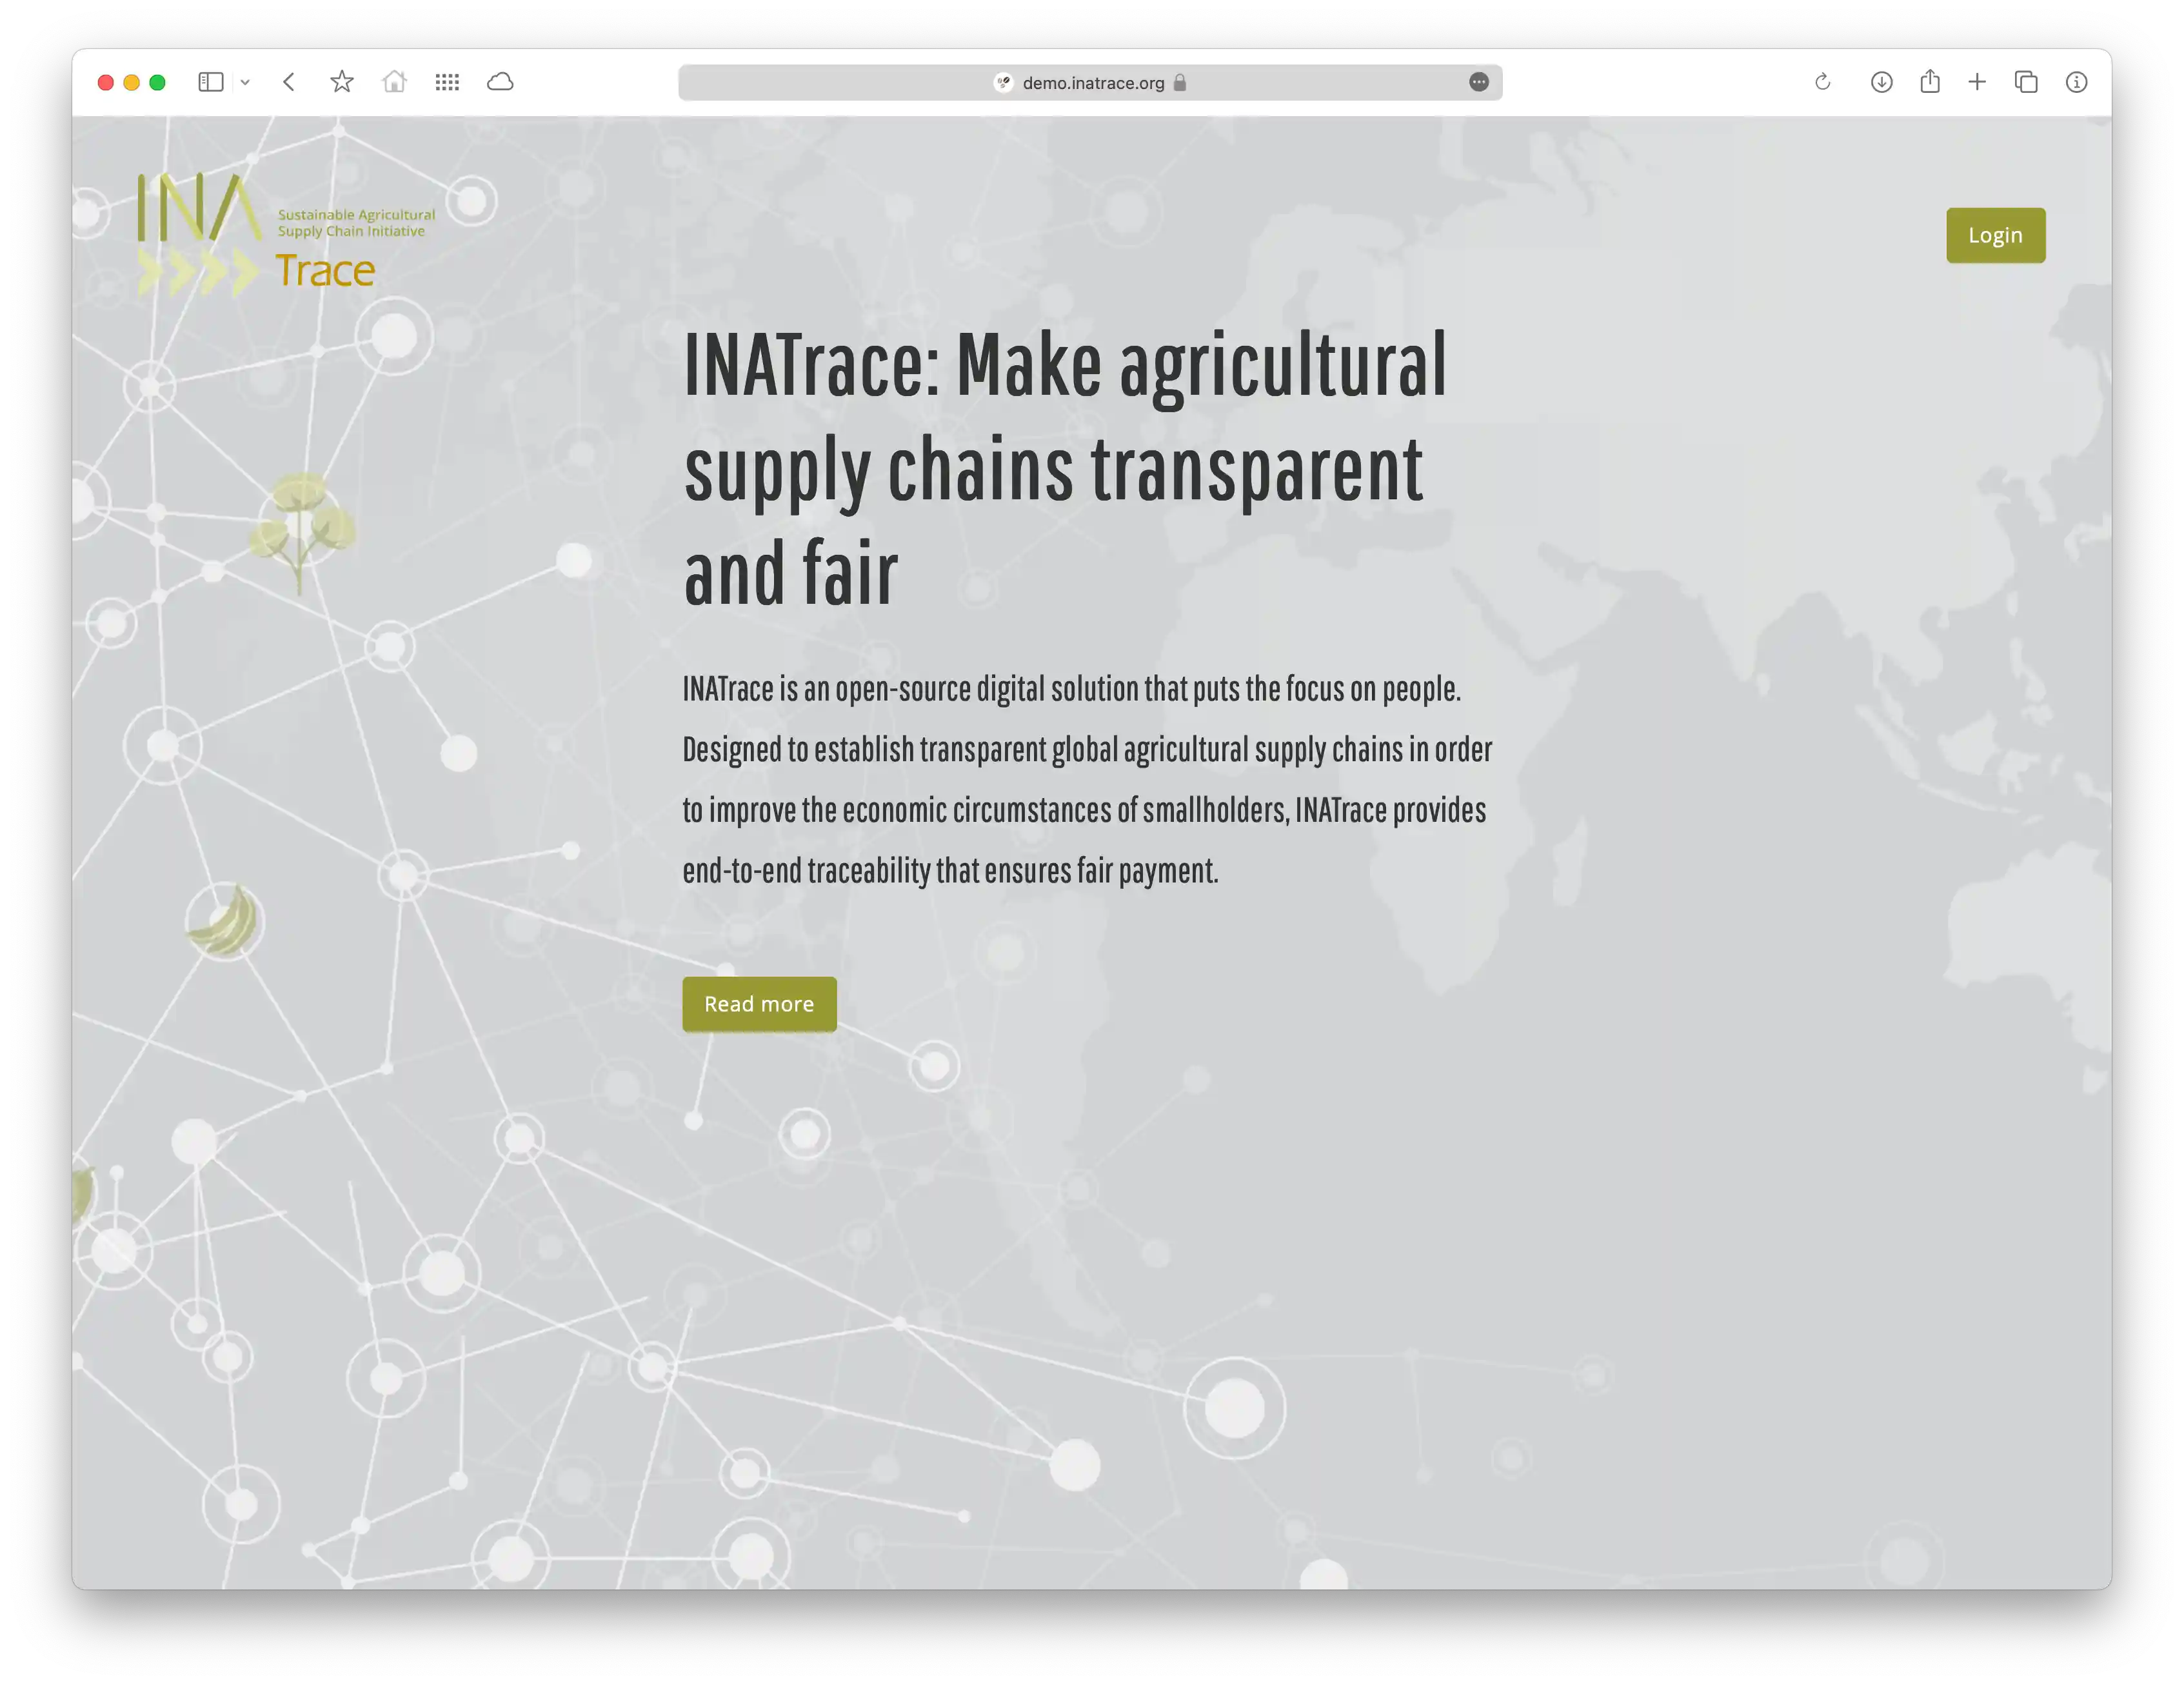Screen dimensions: 2184x1685
Task: Open a new browser tab
Action: tap(1978, 82)
